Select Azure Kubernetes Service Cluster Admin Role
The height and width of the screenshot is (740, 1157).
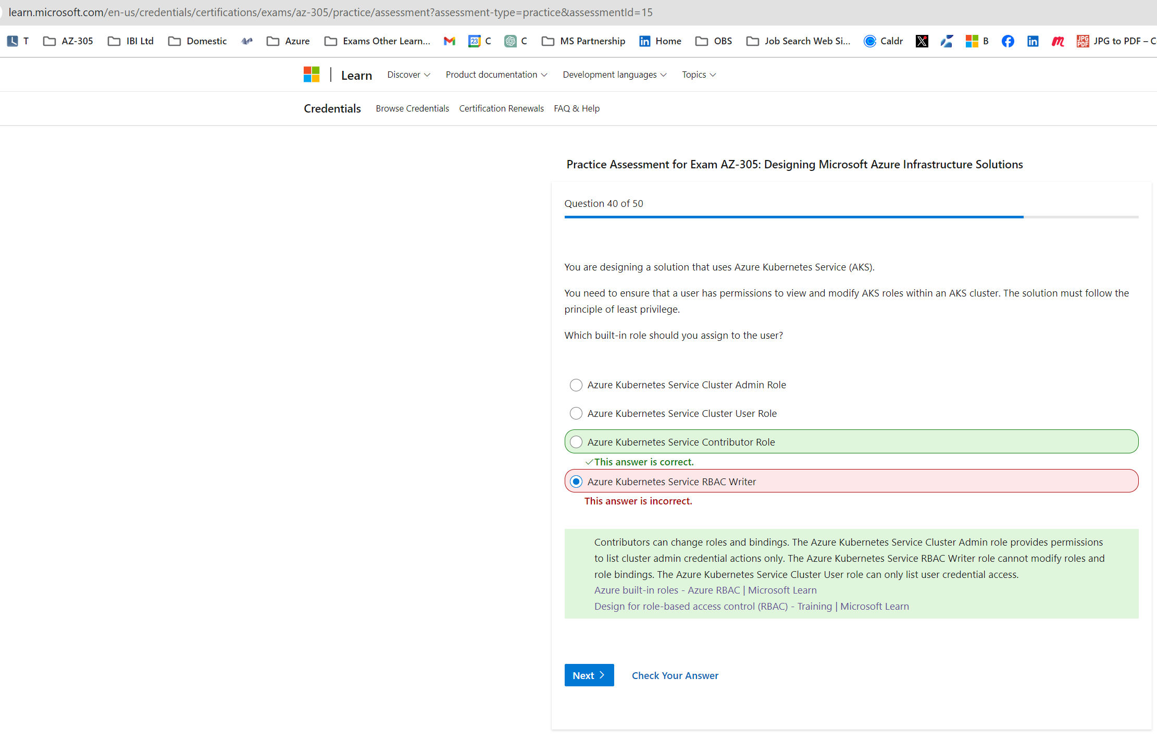point(576,385)
